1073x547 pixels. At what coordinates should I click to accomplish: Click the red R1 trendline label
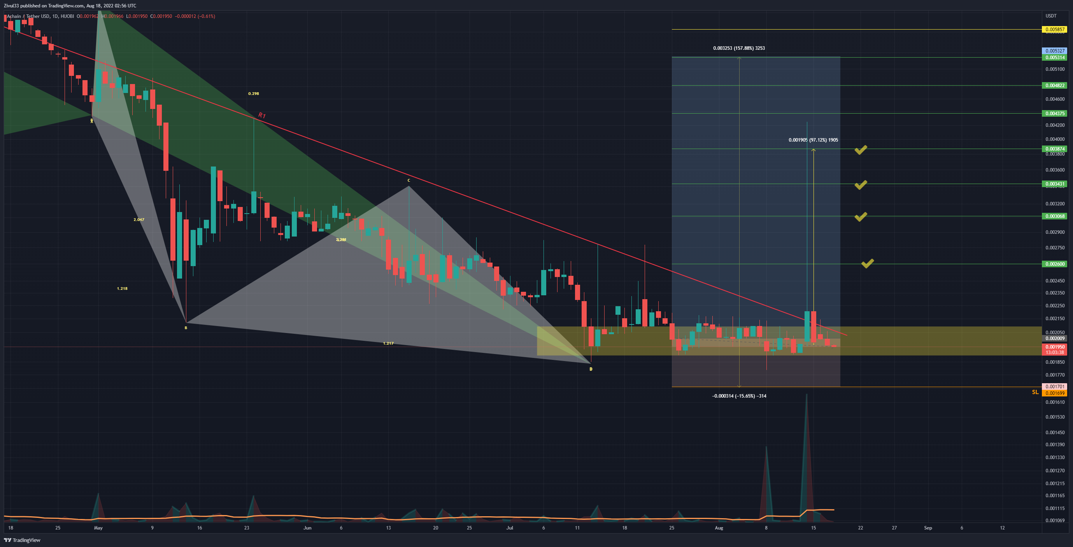(x=261, y=116)
